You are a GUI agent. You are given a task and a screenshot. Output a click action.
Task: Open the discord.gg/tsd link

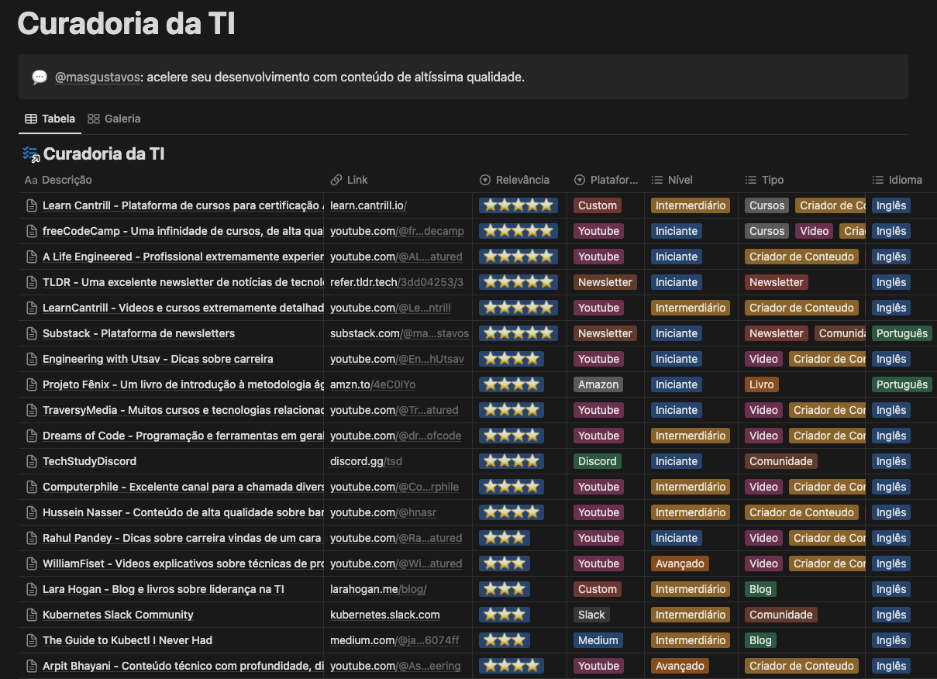point(366,461)
